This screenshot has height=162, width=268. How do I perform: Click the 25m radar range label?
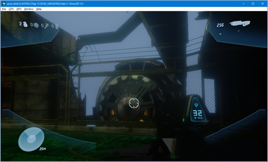point(42,149)
